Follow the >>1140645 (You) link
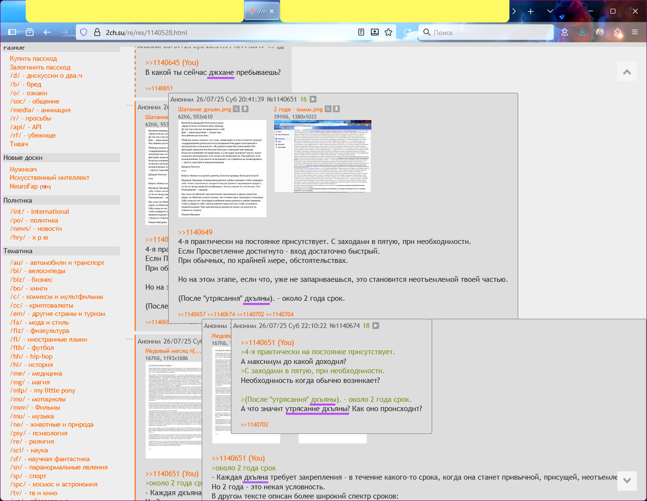The height and width of the screenshot is (501, 647). tap(172, 63)
